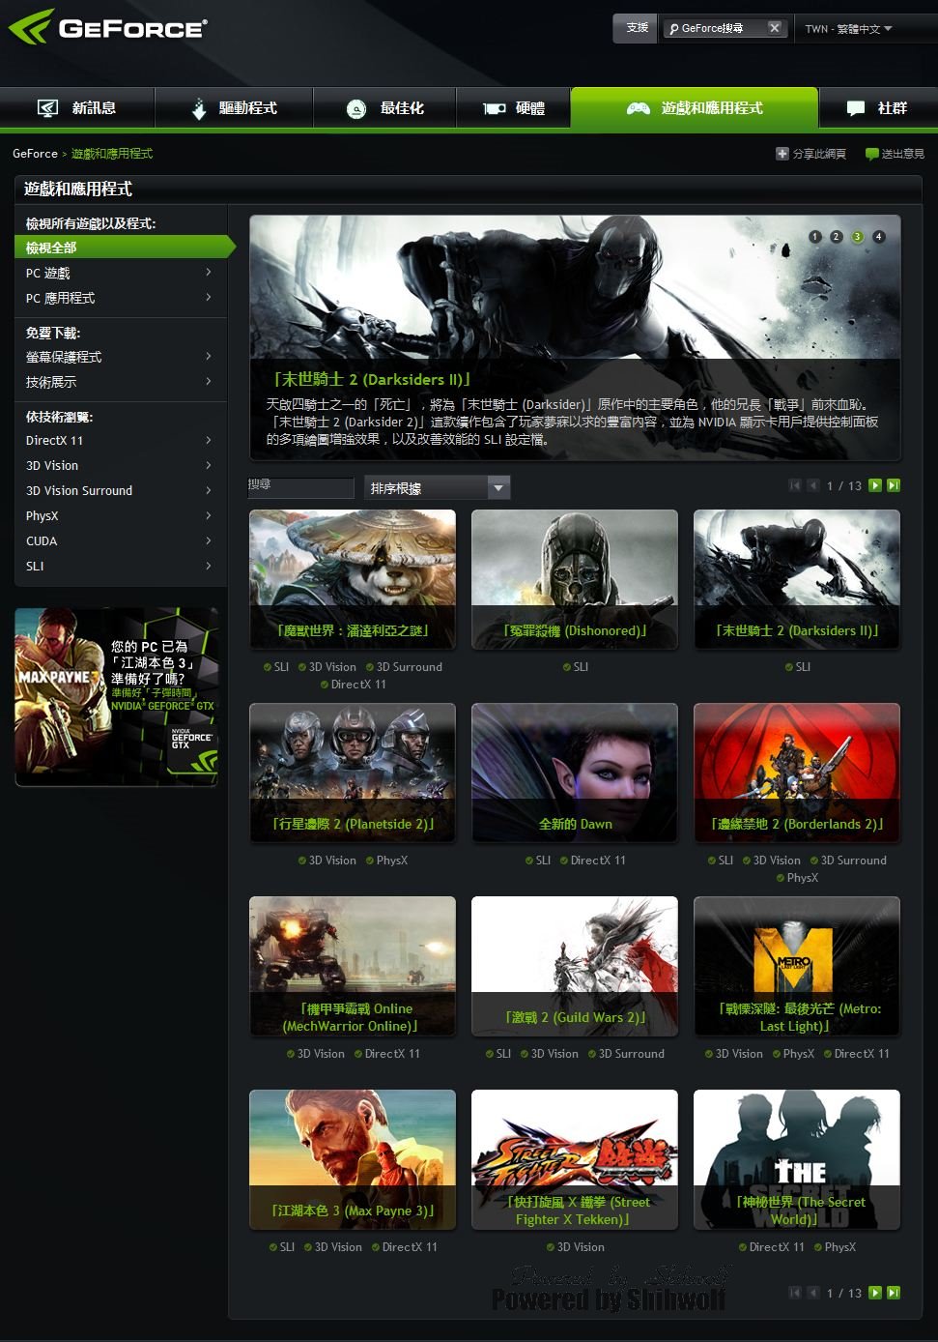Click the game list search field
The height and width of the screenshot is (1342, 938).
tap(301, 487)
